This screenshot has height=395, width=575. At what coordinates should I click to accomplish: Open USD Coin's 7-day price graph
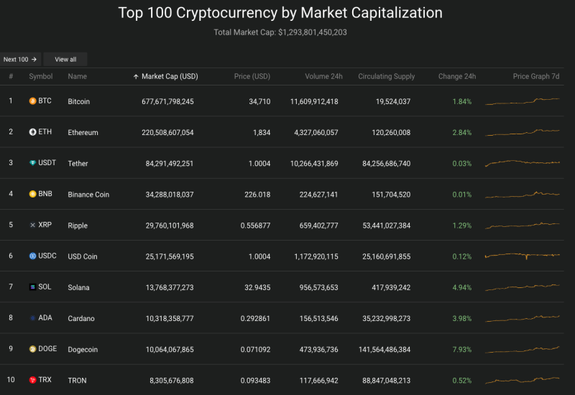[x=523, y=256]
